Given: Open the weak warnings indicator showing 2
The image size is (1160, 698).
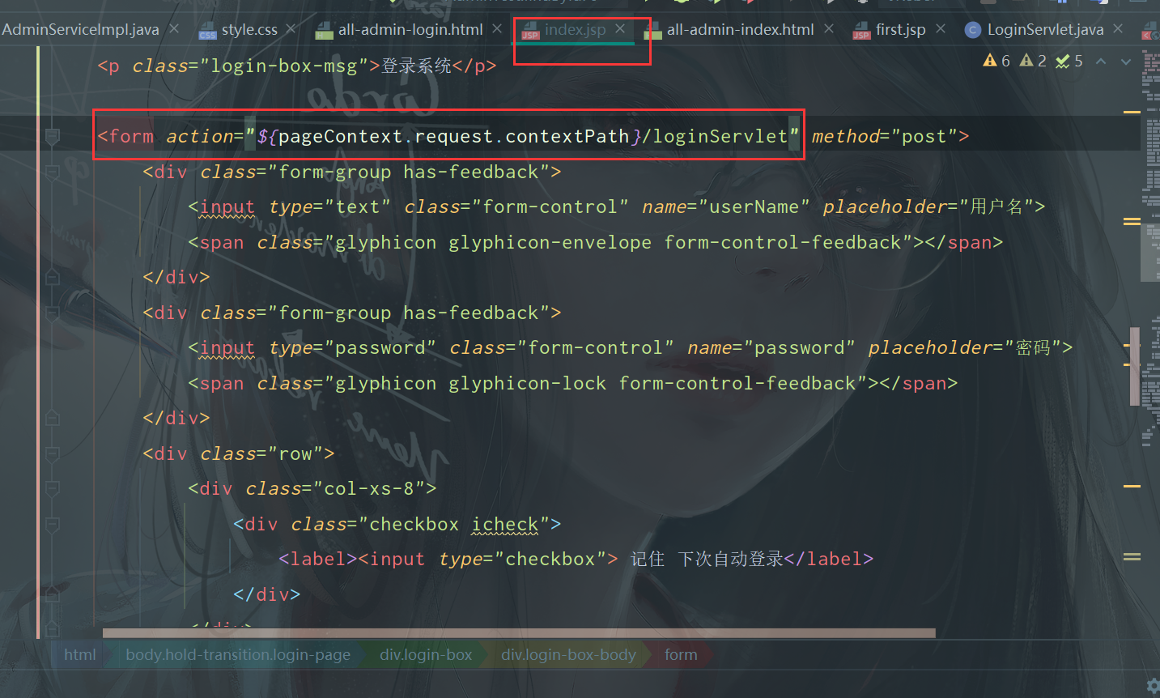Looking at the screenshot, I should [1033, 61].
